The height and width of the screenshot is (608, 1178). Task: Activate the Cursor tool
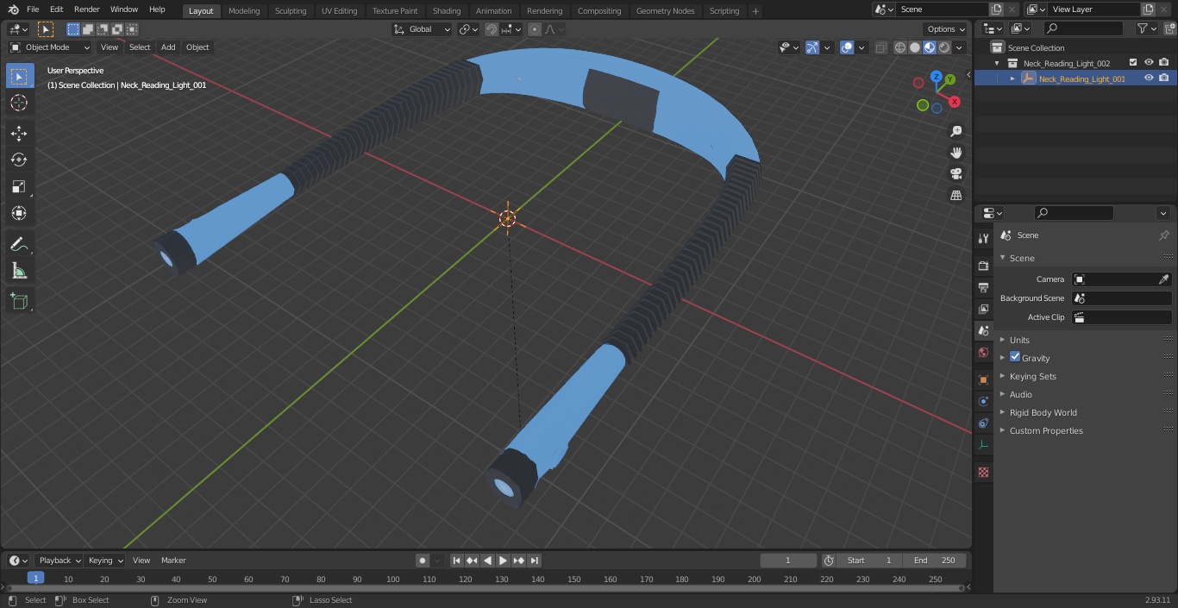[19, 103]
